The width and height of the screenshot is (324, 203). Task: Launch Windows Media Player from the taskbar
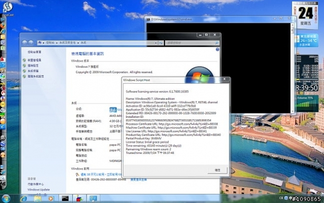[51, 198]
